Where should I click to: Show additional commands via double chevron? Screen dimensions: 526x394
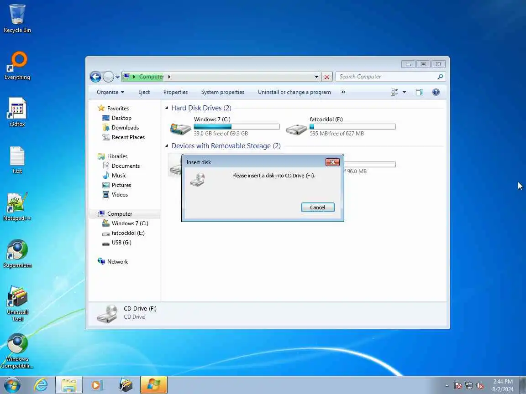(x=343, y=92)
